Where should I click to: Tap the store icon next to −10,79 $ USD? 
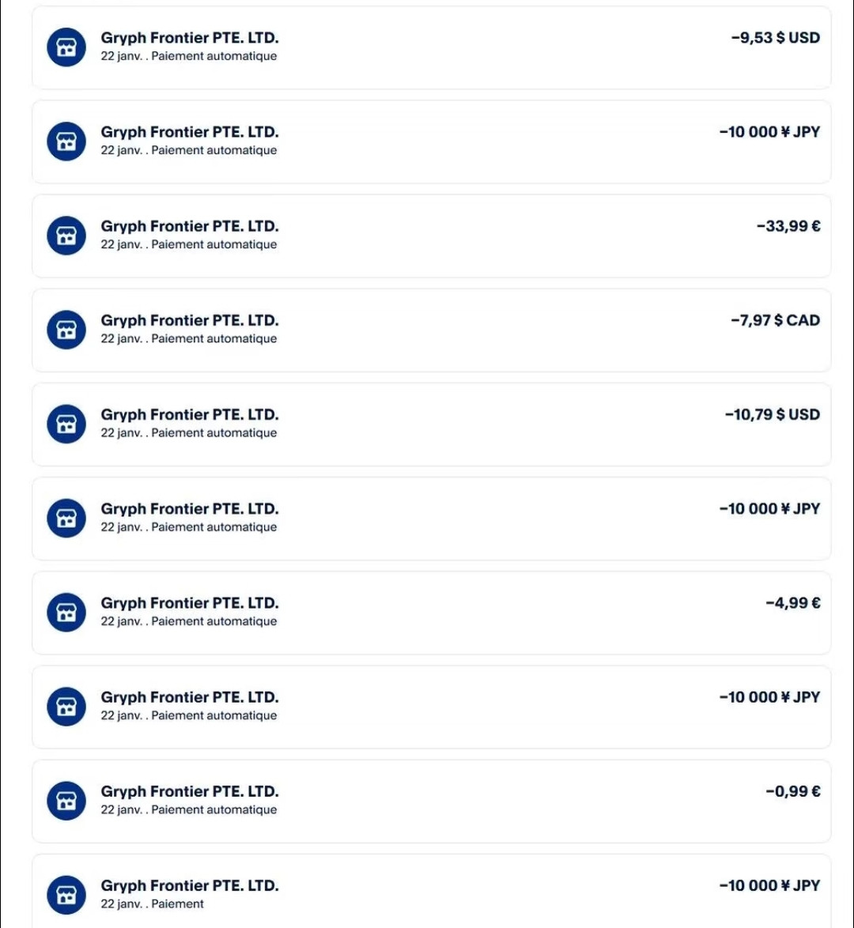[66, 424]
